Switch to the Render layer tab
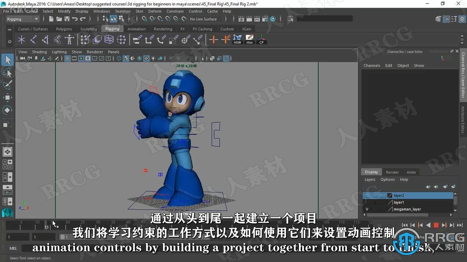The width and height of the screenshot is (467, 262). pyautogui.click(x=392, y=172)
